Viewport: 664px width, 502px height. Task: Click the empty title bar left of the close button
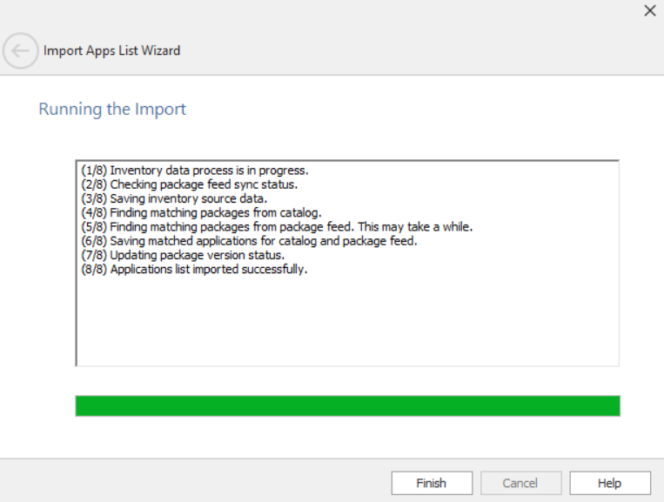[x=348, y=12]
